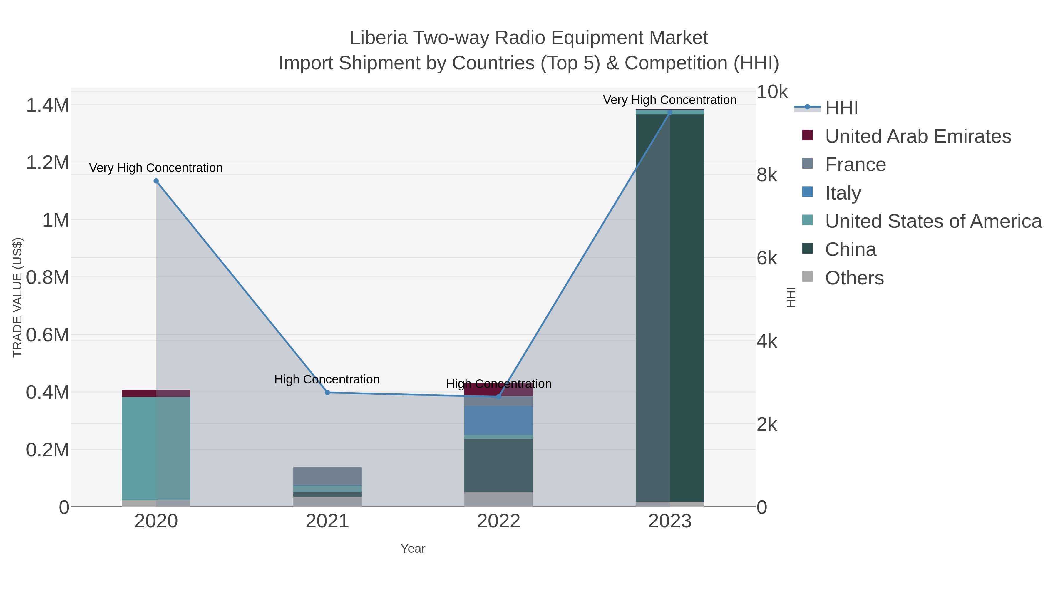
Task: Click the 2021 France bar segment
Action: tap(327, 476)
